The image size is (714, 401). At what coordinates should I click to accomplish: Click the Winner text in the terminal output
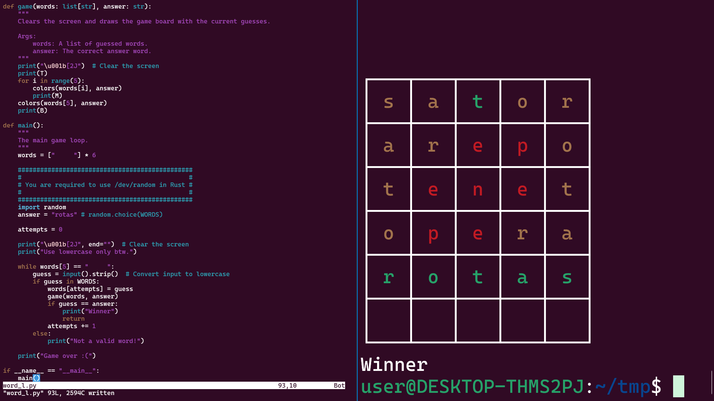(394, 365)
